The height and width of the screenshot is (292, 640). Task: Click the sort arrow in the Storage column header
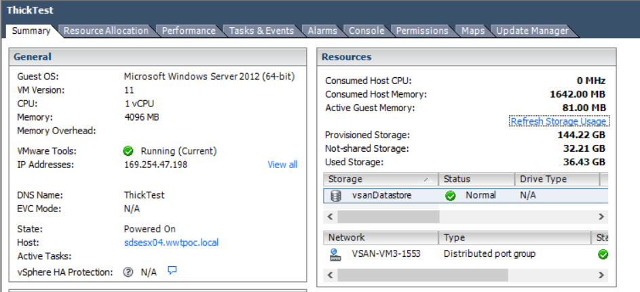point(428,180)
